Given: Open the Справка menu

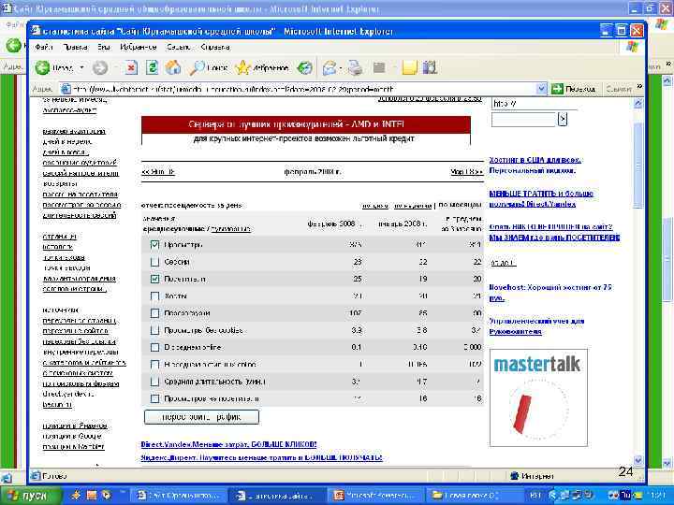Looking at the screenshot, I should [215, 47].
